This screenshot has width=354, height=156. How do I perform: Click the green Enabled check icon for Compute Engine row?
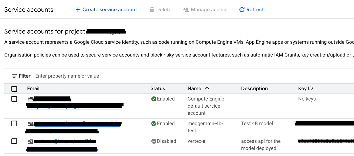(x=153, y=99)
